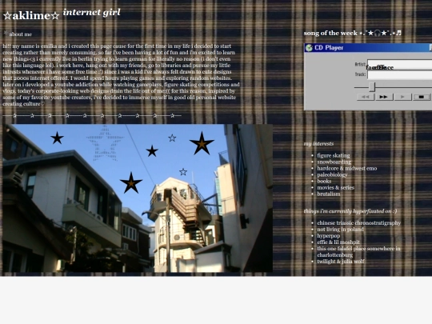This screenshot has width=432, height=324.
Task: Click 'snowboarding' in my interests list
Action: [334, 162]
